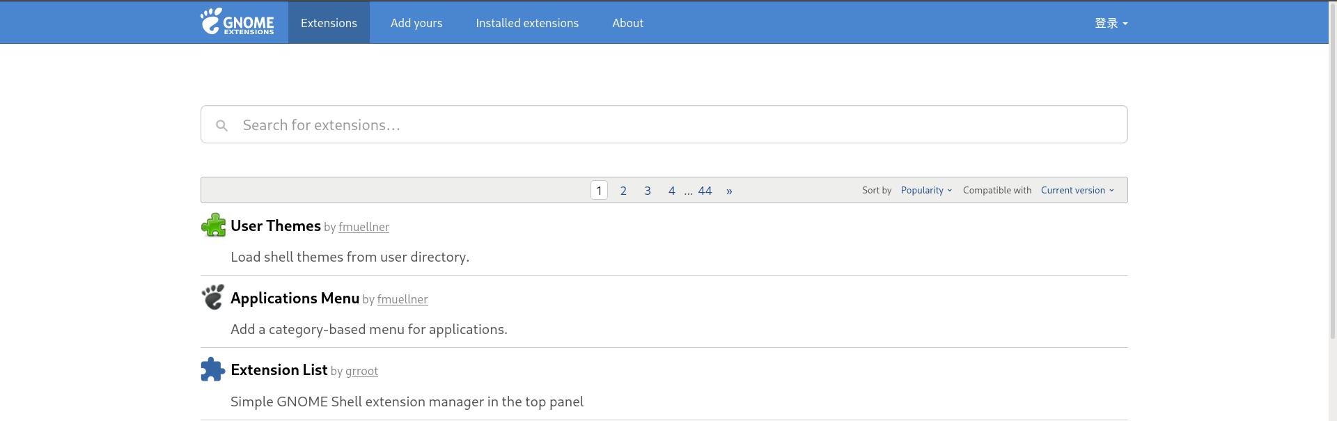The image size is (1337, 421).
Task: Expand the Sort by Popularity dropdown
Action: pos(926,190)
